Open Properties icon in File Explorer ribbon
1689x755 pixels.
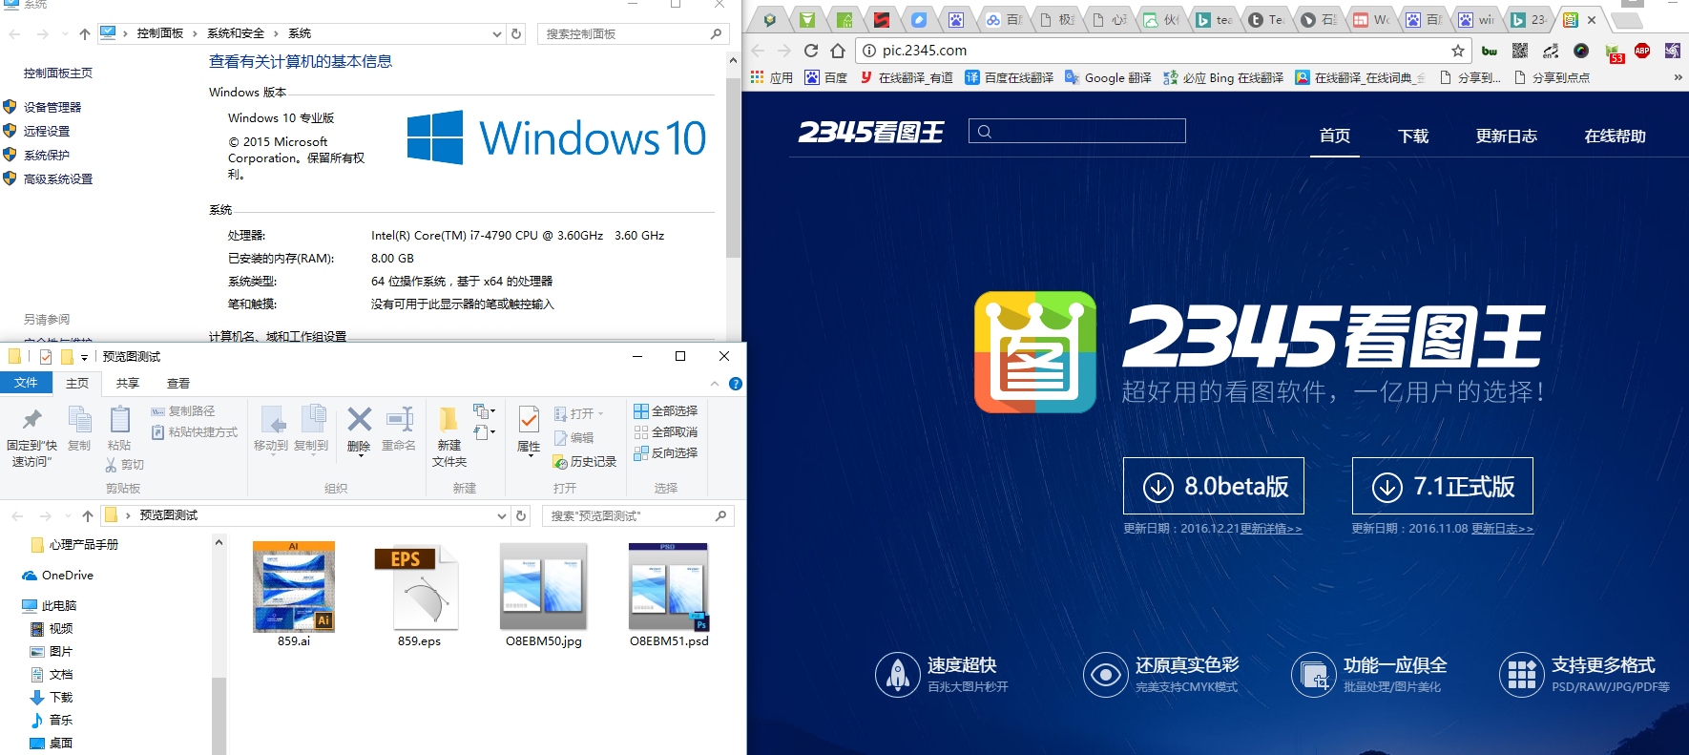click(x=529, y=420)
